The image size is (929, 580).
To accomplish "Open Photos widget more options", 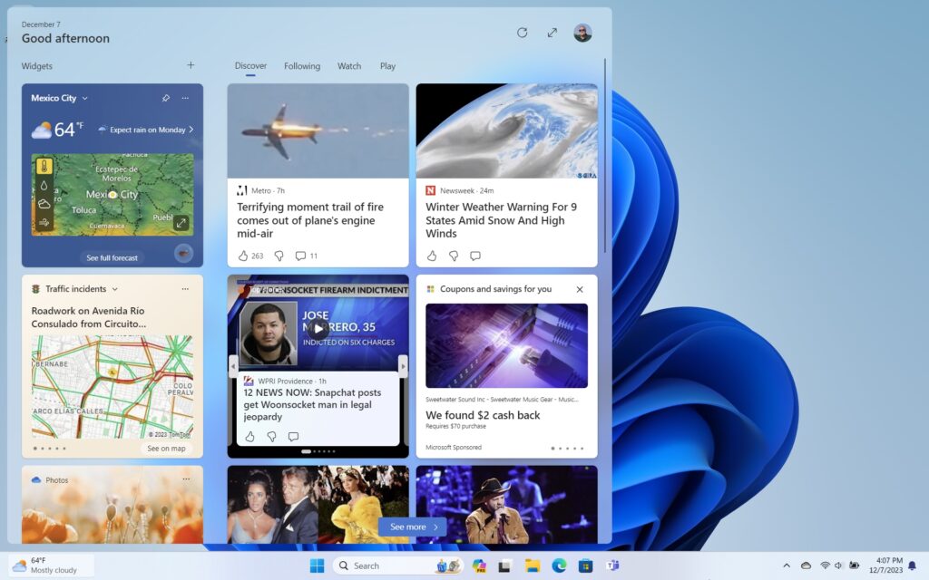I will tap(186, 479).
